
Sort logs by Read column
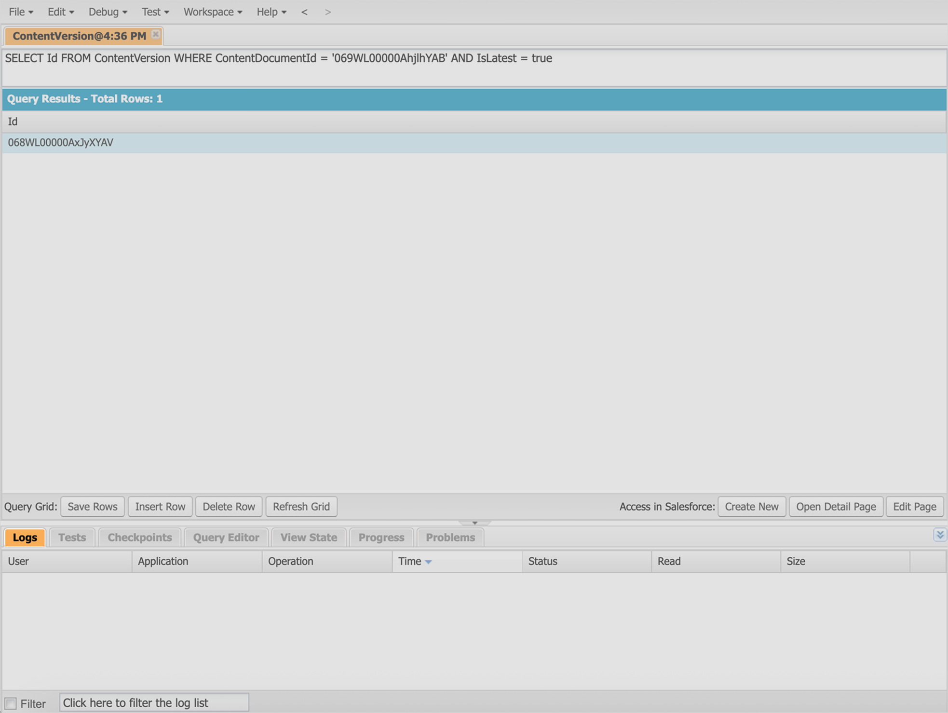point(716,562)
